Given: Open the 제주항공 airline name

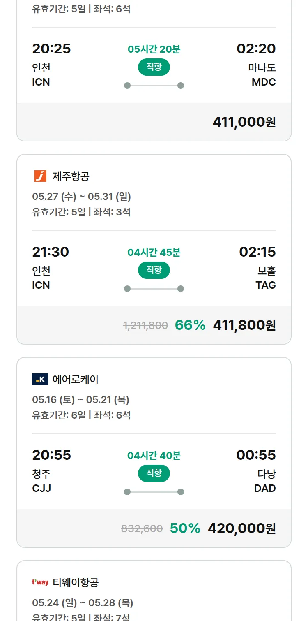Looking at the screenshot, I should pos(71,176).
